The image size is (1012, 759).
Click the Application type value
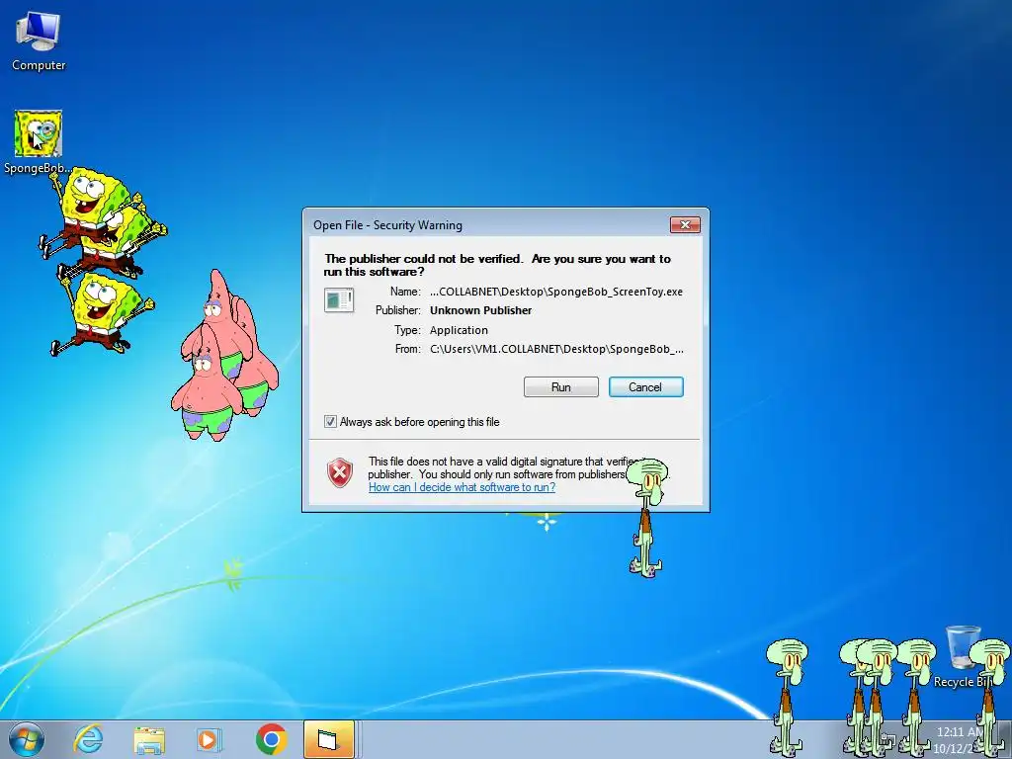[459, 330]
